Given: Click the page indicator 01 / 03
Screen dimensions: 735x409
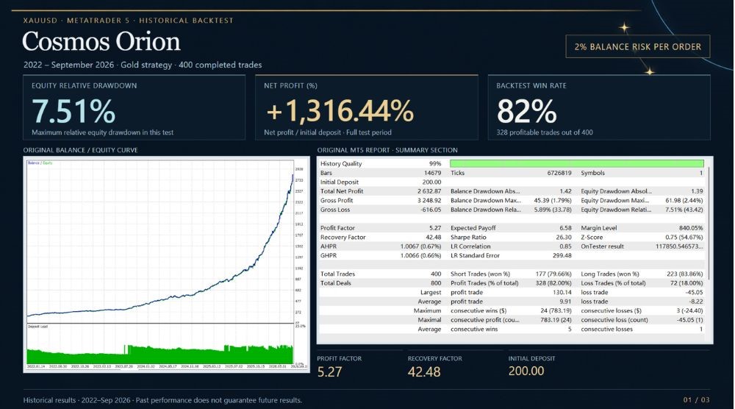Looking at the screenshot, I should (x=697, y=400).
